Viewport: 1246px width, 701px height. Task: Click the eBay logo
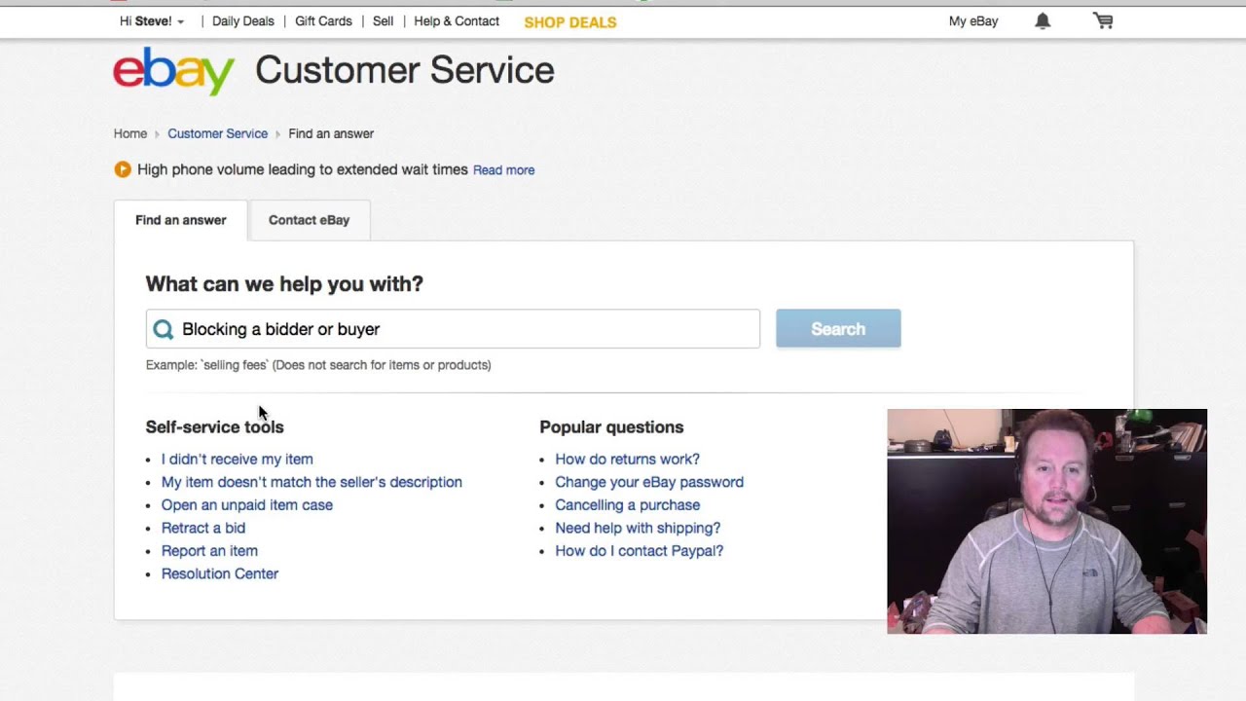click(x=173, y=71)
